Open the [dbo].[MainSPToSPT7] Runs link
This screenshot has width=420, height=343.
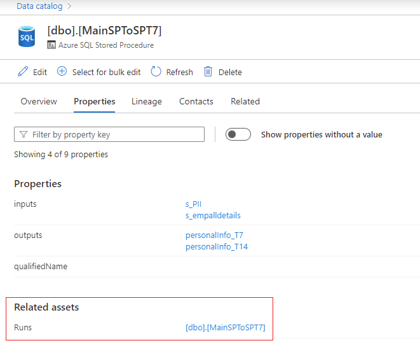point(226,328)
